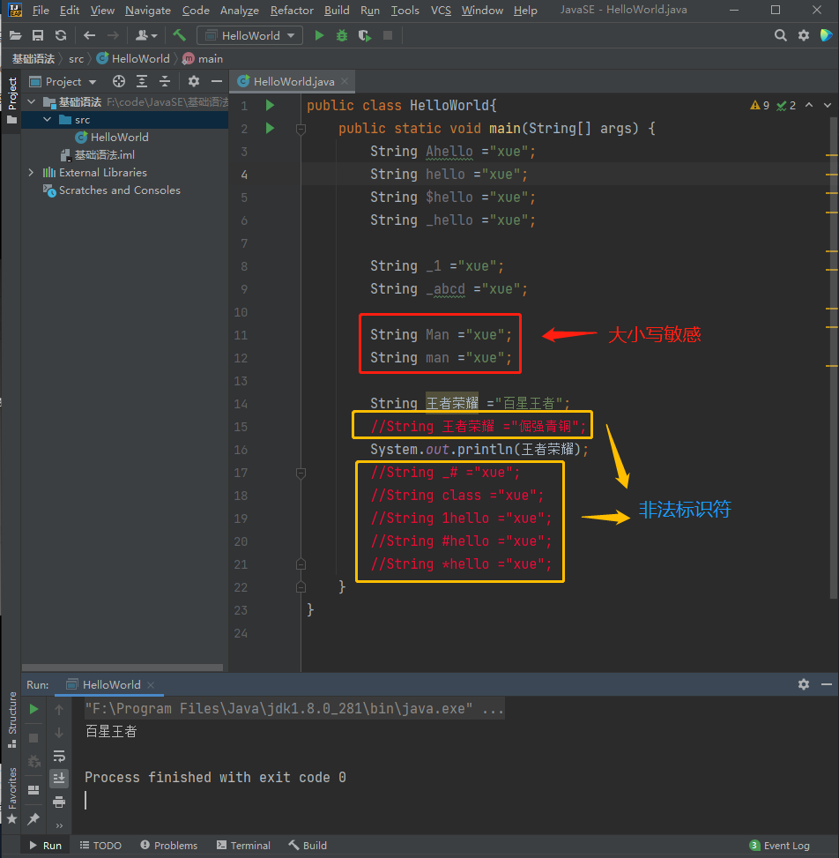Image resolution: width=839 pixels, height=858 pixels.
Task: Hide the Run panel with minus icon
Action: click(827, 684)
